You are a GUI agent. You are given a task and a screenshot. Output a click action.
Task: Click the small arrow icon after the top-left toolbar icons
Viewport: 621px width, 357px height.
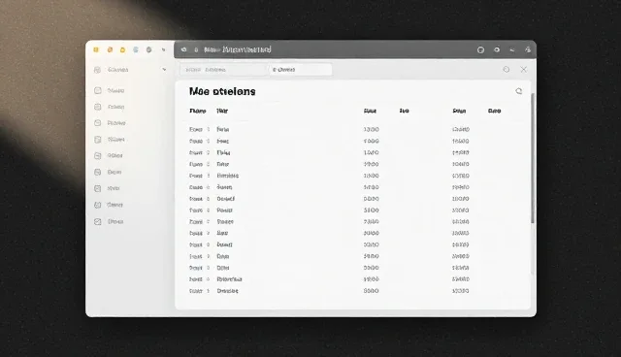coord(164,49)
